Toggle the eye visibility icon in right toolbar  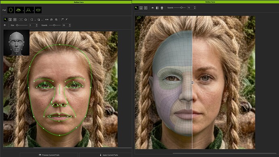tap(152, 8)
